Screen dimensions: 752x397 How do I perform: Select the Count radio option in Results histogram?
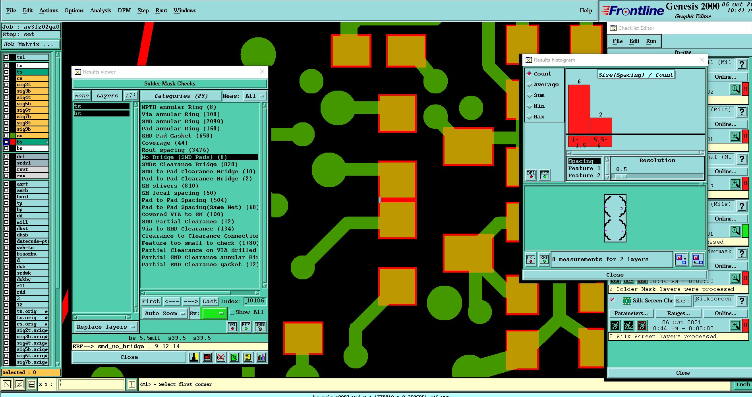click(529, 74)
